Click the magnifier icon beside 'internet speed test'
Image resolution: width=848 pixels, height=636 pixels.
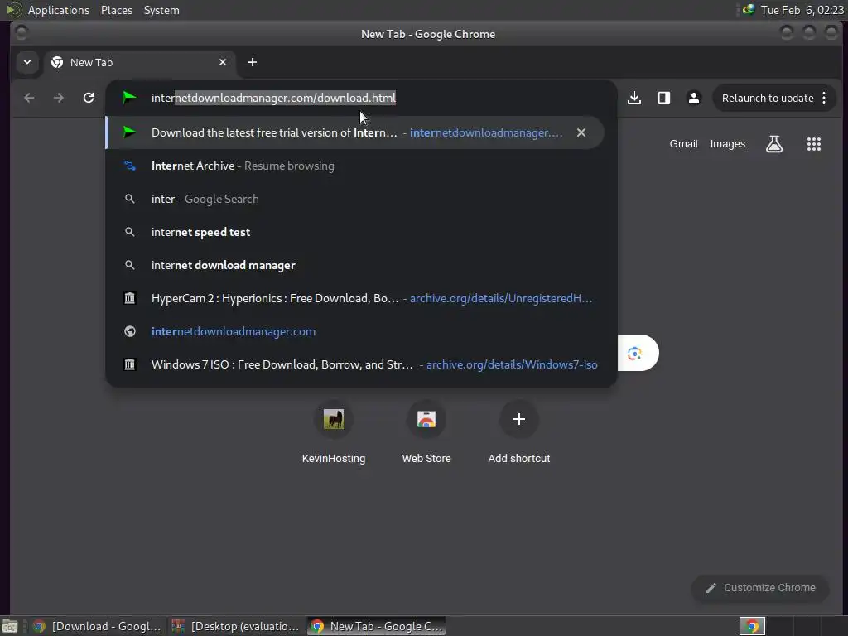click(x=130, y=232)
